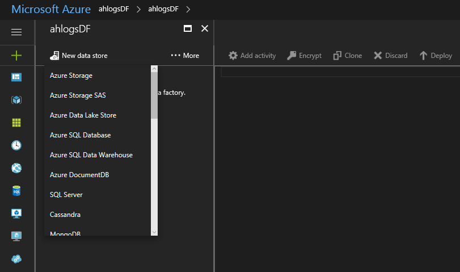The width and height of the screenshot is (460, 272).
Task: Choose Azure Data Lake Store
Action: click(x=98, y=115)
